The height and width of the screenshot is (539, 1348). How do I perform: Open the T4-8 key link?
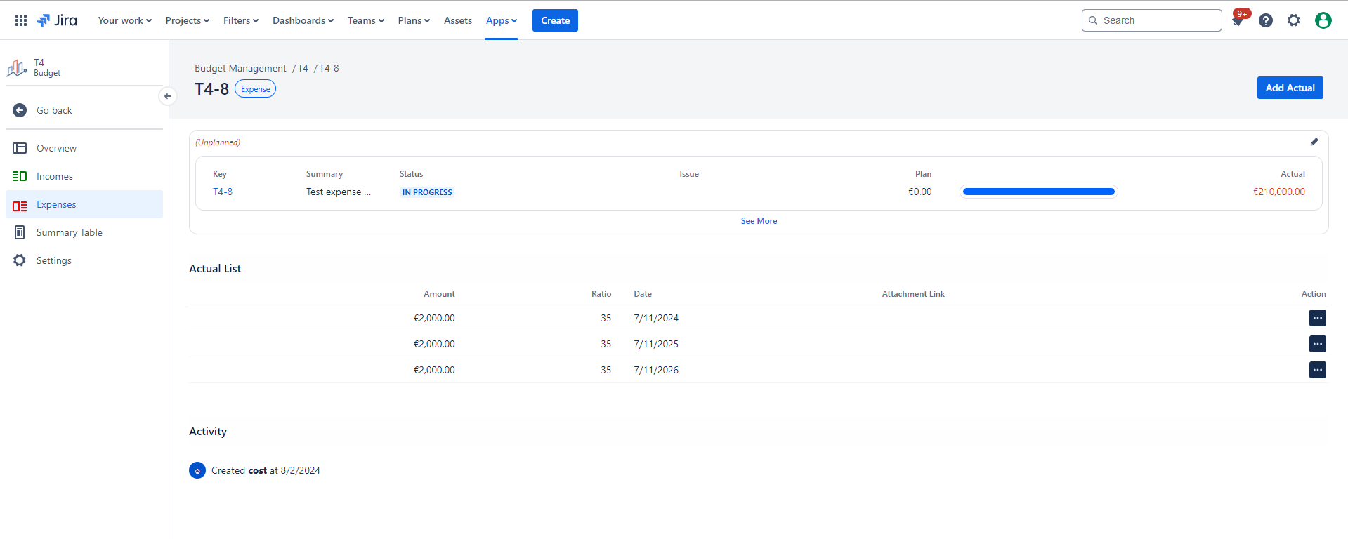pos(223,192)
